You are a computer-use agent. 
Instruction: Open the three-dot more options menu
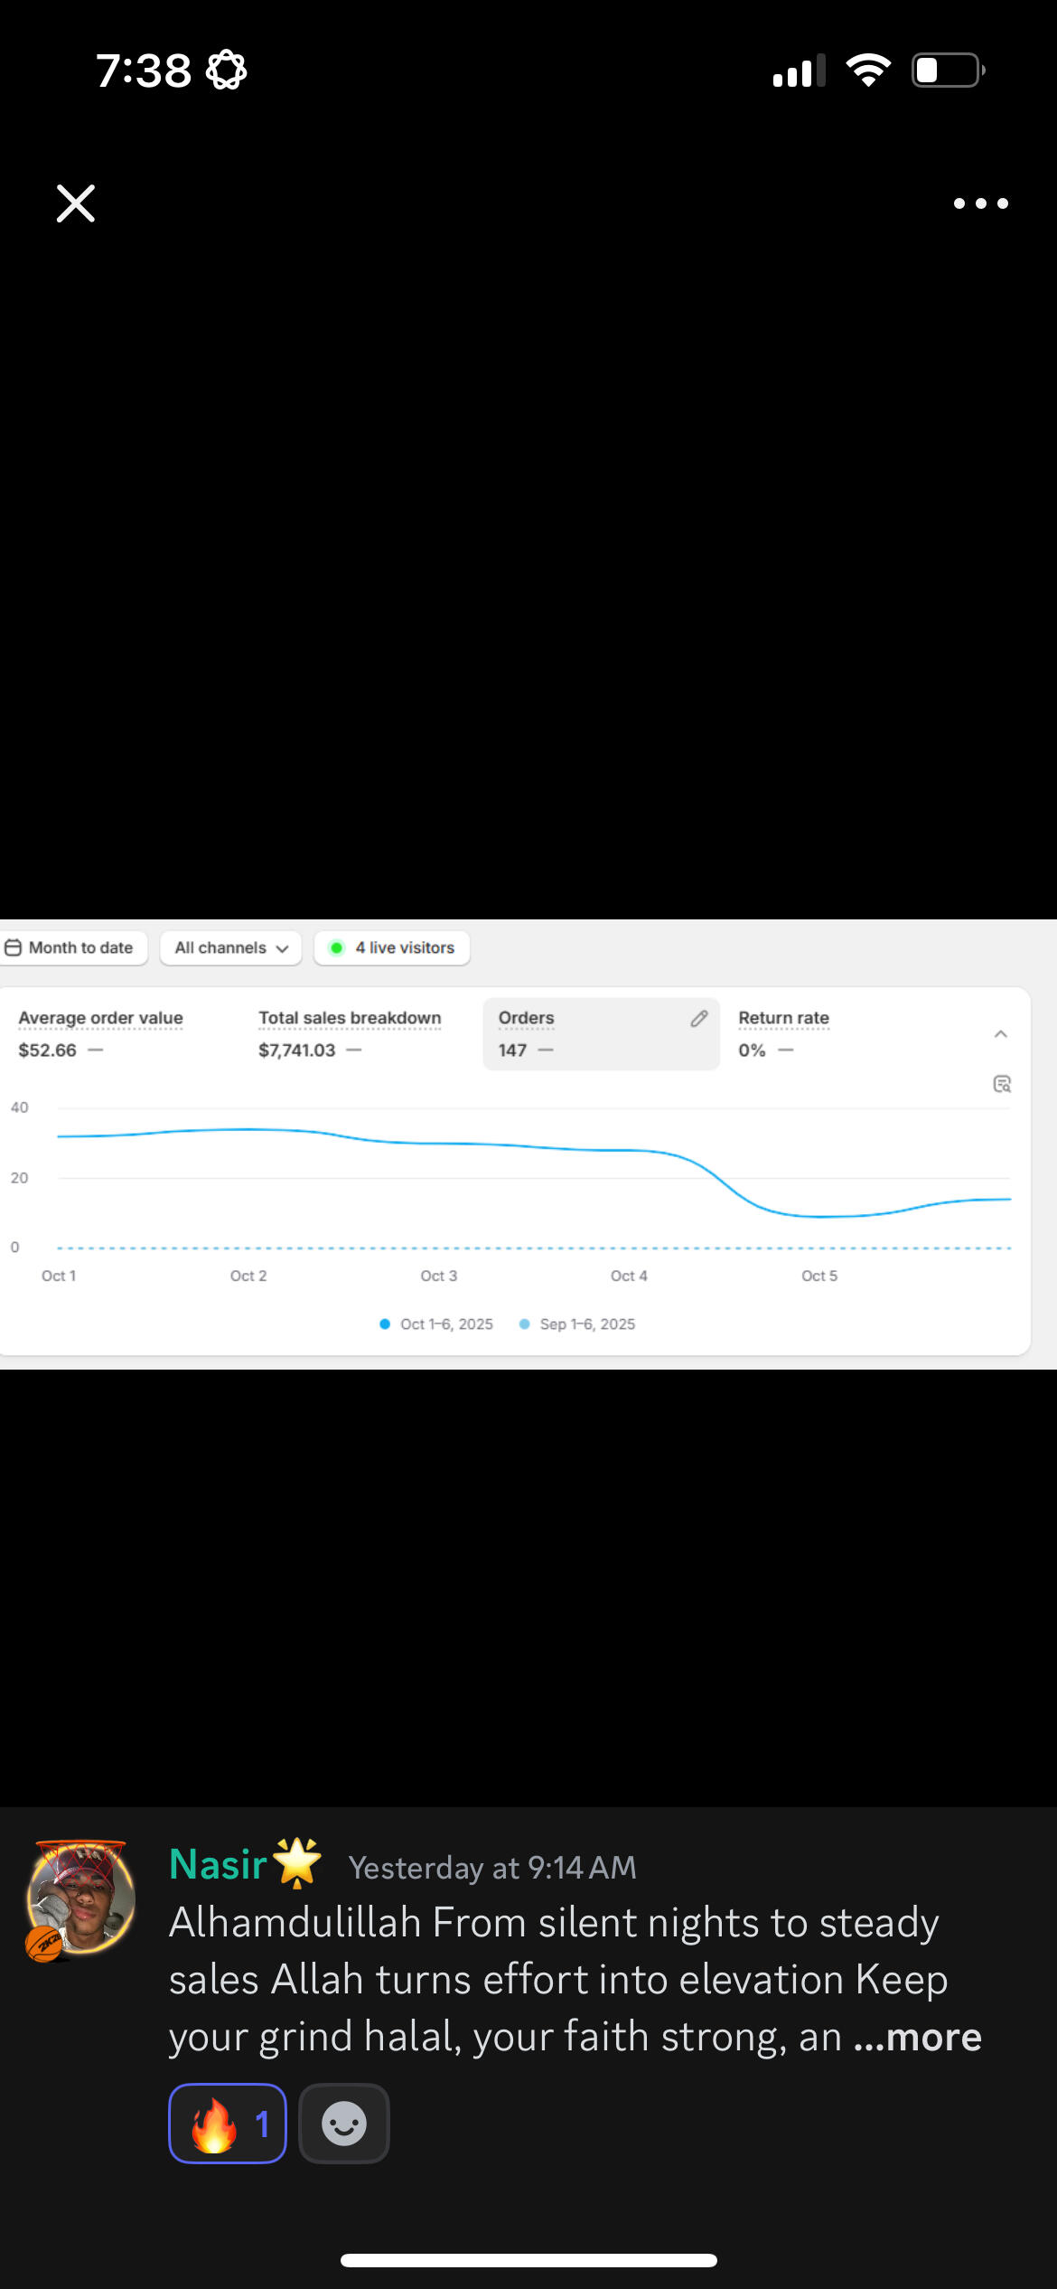point(980,203)
